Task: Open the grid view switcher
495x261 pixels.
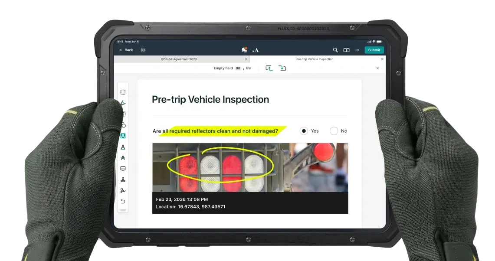Action: (x=143, y=50)
